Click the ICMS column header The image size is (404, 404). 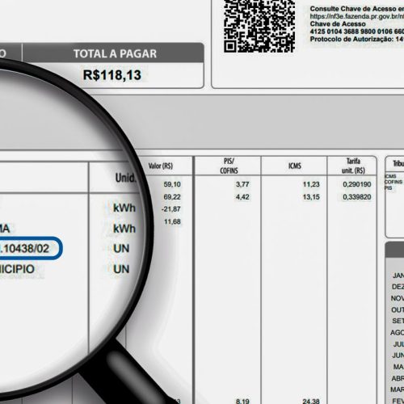[294, 166]
